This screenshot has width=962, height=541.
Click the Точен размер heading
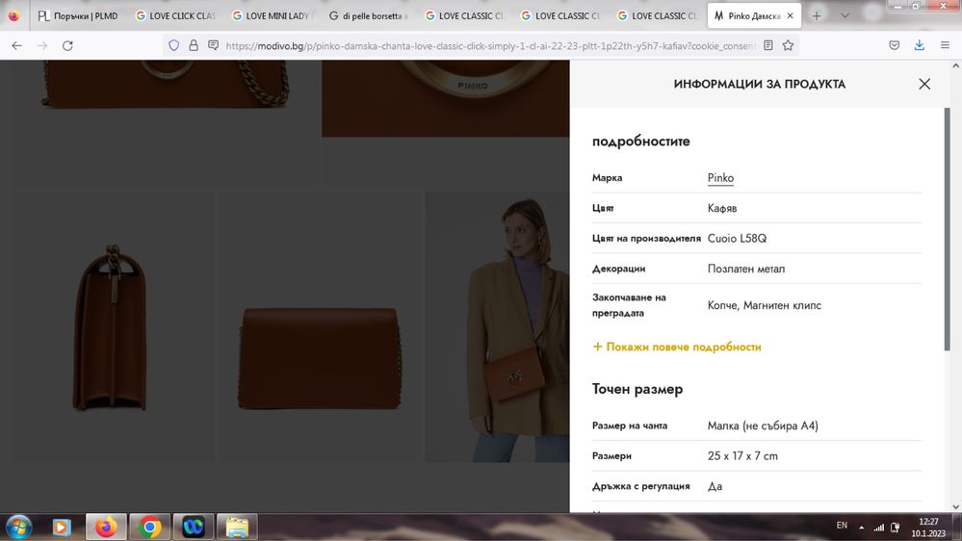point(637,390)
